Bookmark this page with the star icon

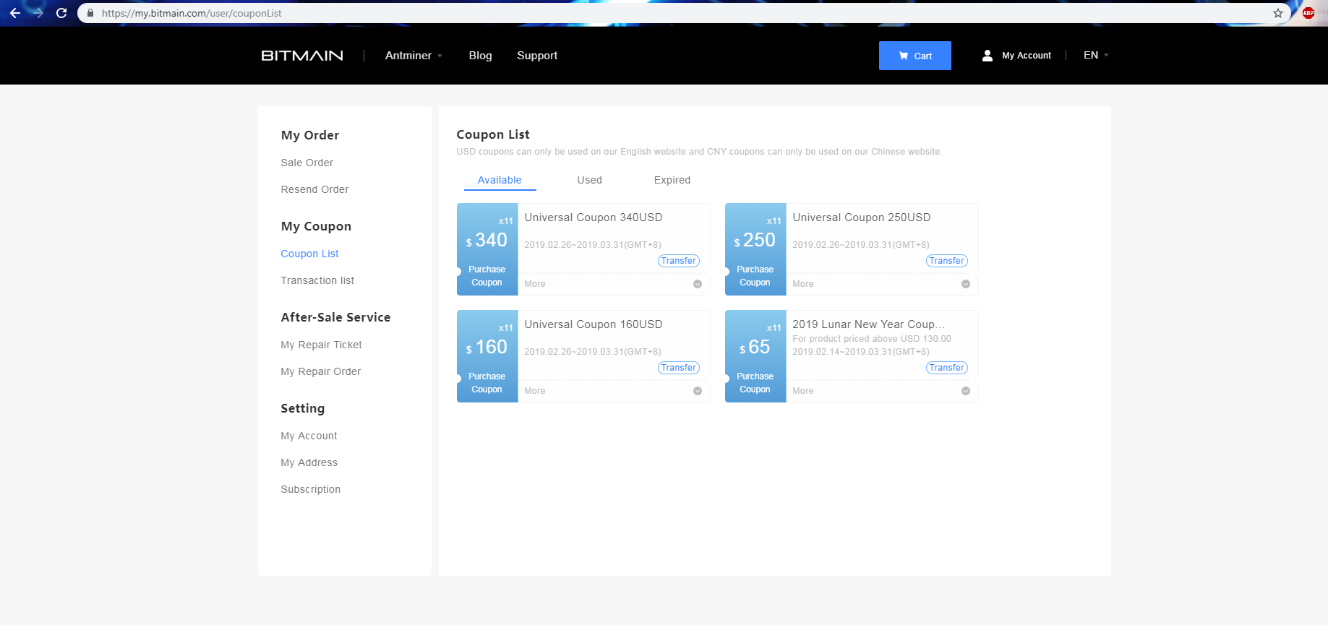click(1278, 13)
